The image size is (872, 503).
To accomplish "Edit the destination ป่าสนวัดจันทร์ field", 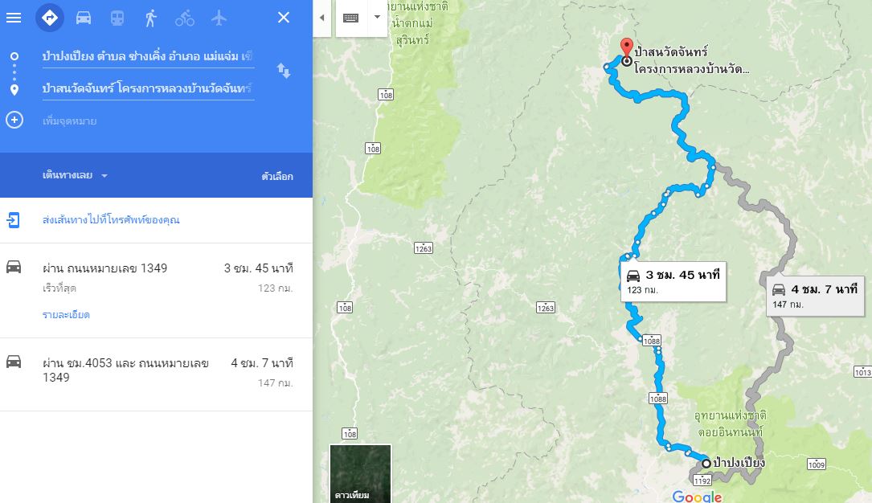I will point(148,88).
